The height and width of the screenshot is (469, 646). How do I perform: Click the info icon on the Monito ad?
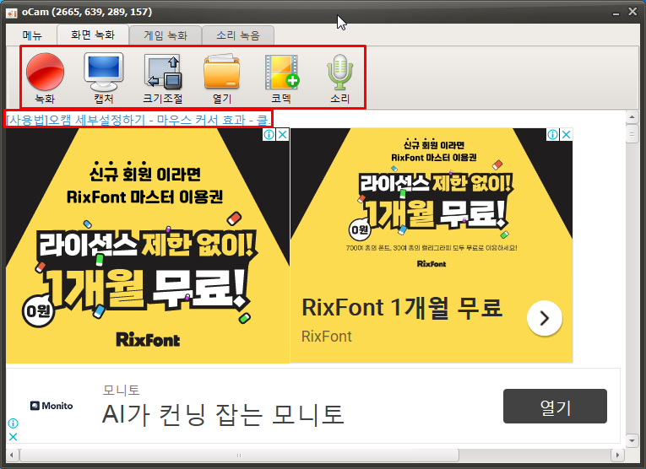click(x=14, y=423)
